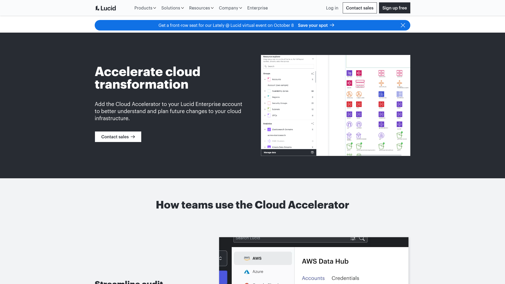The image size is (505, 284).
Task: Click the Elasticsearch Domains purple icon
Action: 269,129
